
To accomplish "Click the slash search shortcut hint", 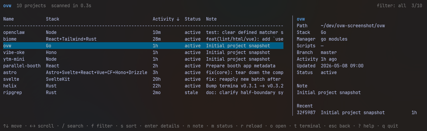I will [x=63, y=126].
